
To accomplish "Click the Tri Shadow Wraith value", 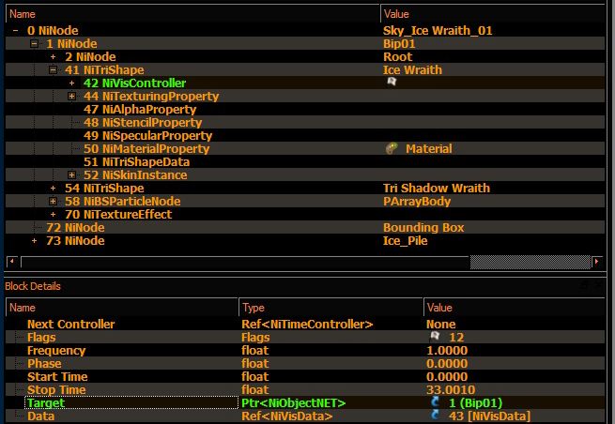I will [x=437, y=189].
